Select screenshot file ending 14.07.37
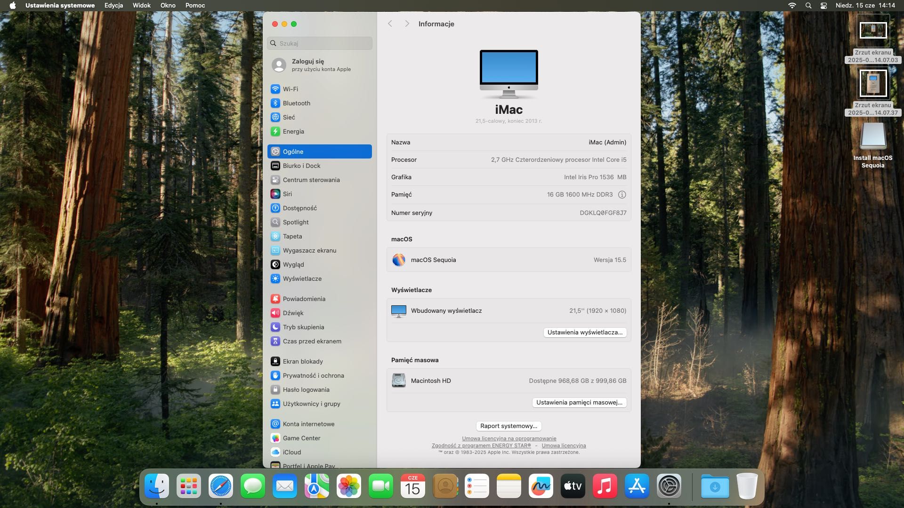This screenshot has height=508, width=904. click(873, 93)
